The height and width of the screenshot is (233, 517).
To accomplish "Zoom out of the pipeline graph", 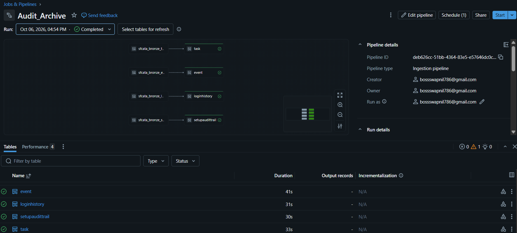I will pos(340,115).
